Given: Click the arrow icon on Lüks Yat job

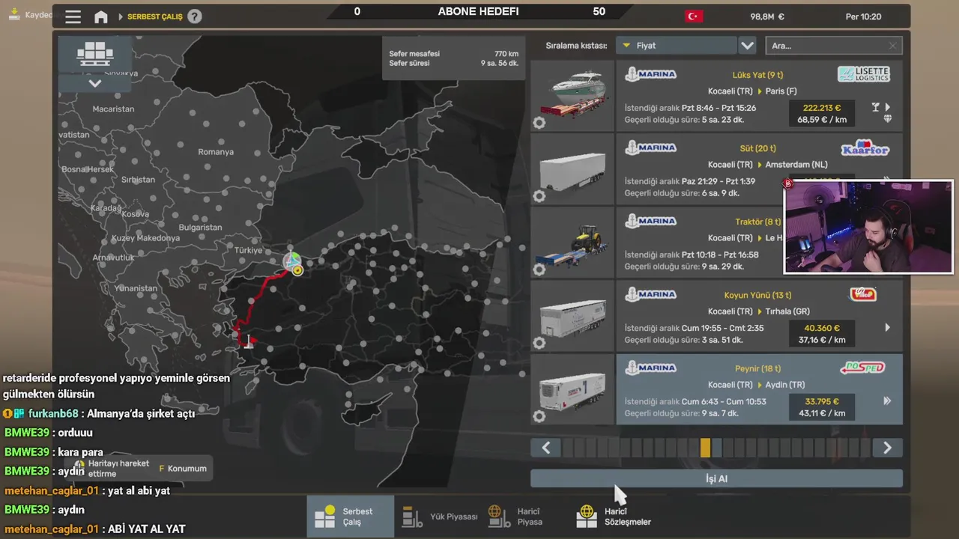Looking at the screenshot, I should (x=888, y=107).
